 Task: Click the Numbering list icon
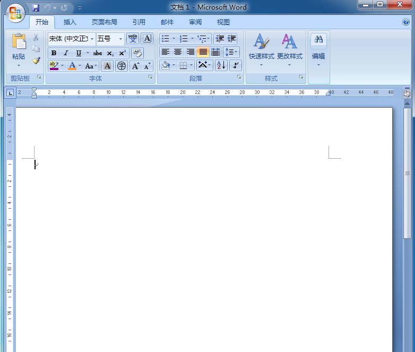point(184,39)
